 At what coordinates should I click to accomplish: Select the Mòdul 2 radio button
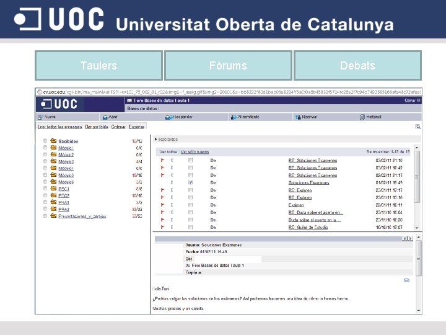click(x=45, y=154)
